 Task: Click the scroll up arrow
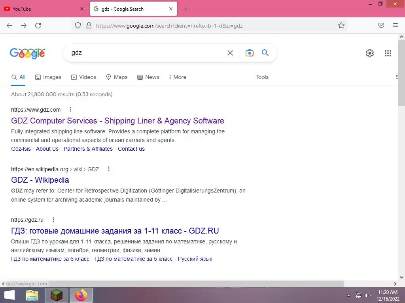click(401, 37)
